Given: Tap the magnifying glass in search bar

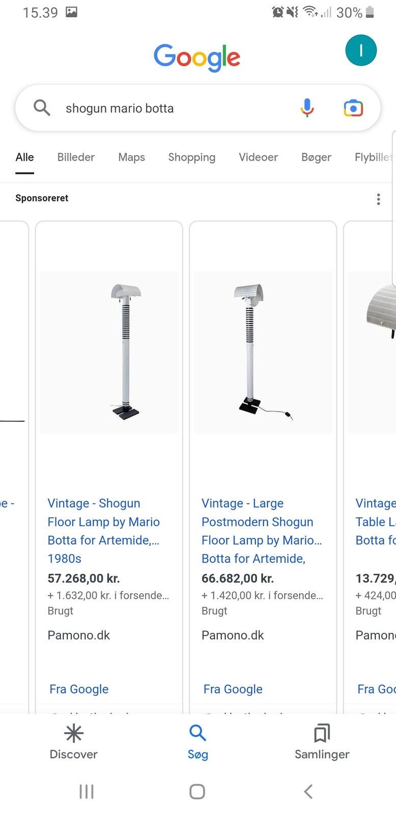Looking at the screenshot, I should tap(42, 108).
